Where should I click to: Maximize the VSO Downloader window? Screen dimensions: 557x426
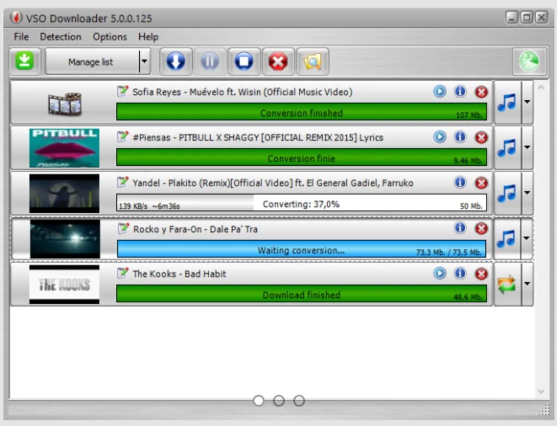coord(527,17)
